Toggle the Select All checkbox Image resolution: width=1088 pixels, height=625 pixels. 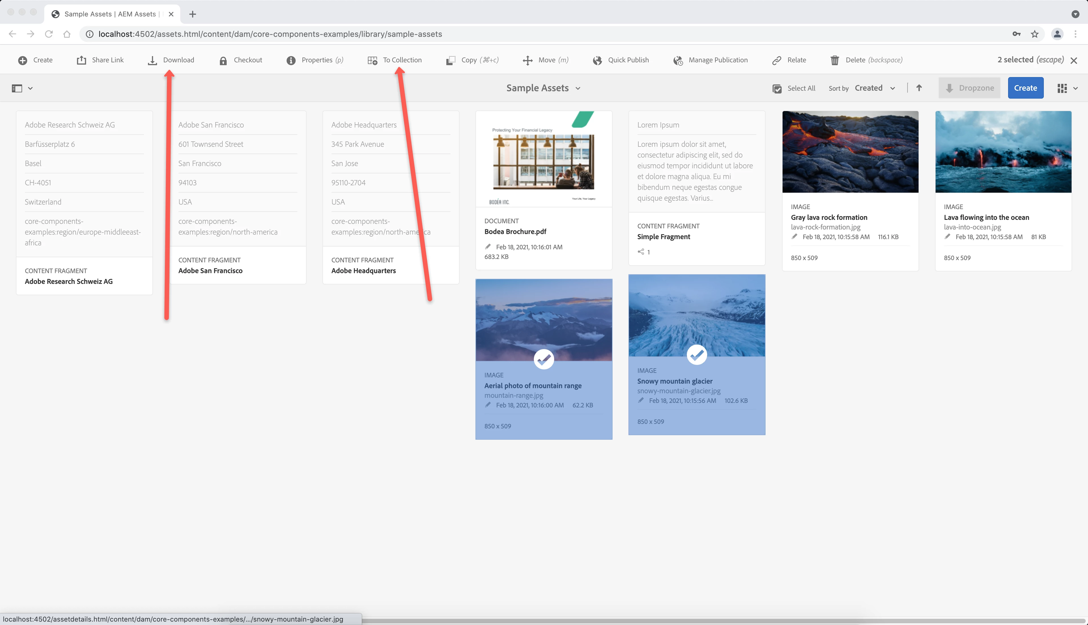point(777,88)
